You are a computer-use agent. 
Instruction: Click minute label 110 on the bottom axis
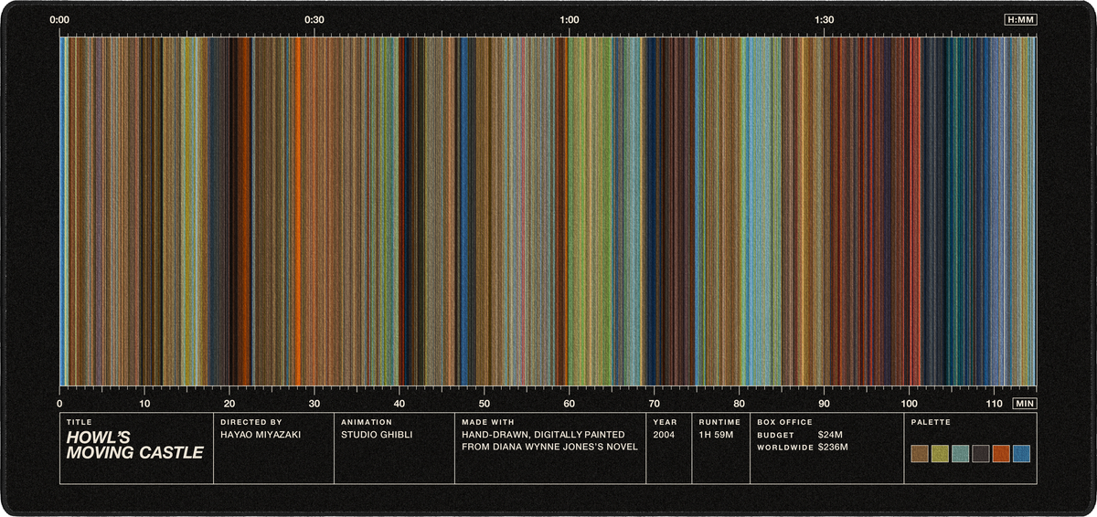995,403
